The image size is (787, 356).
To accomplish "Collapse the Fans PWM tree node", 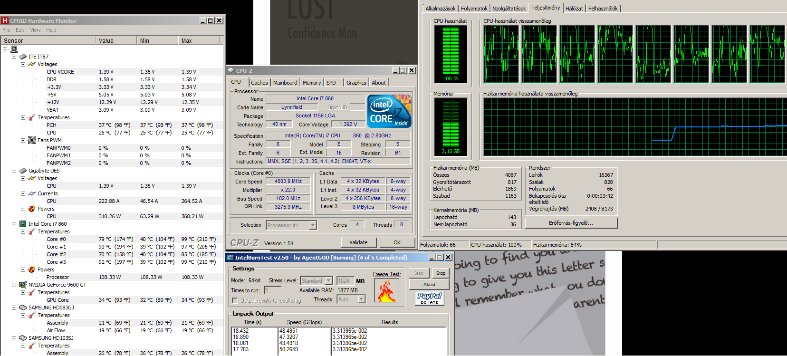I will pos(23,140).
